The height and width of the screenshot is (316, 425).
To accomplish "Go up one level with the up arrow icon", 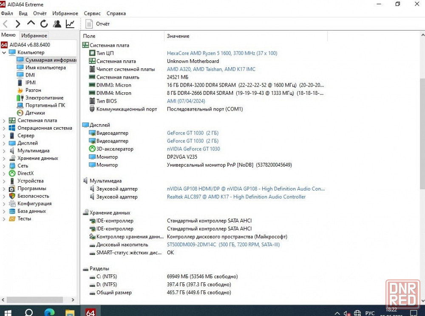I will click(31, 23).
